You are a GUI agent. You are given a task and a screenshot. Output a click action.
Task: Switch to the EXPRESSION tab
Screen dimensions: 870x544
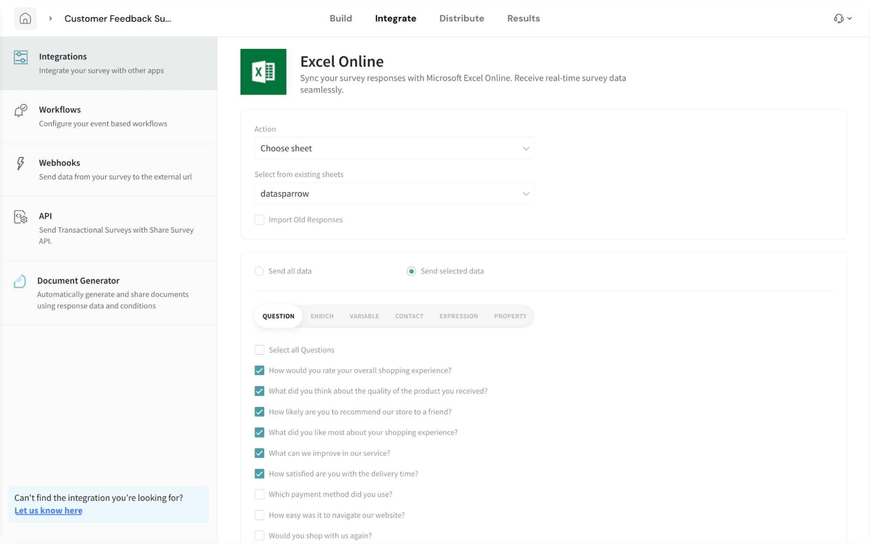tap(459, 316)
